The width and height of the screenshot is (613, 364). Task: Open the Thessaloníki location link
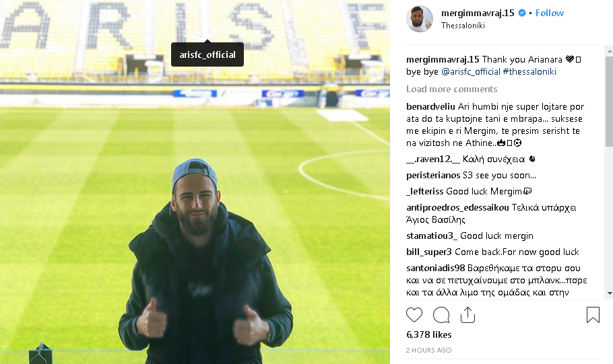pyautogui.click(x=463, y=26)
